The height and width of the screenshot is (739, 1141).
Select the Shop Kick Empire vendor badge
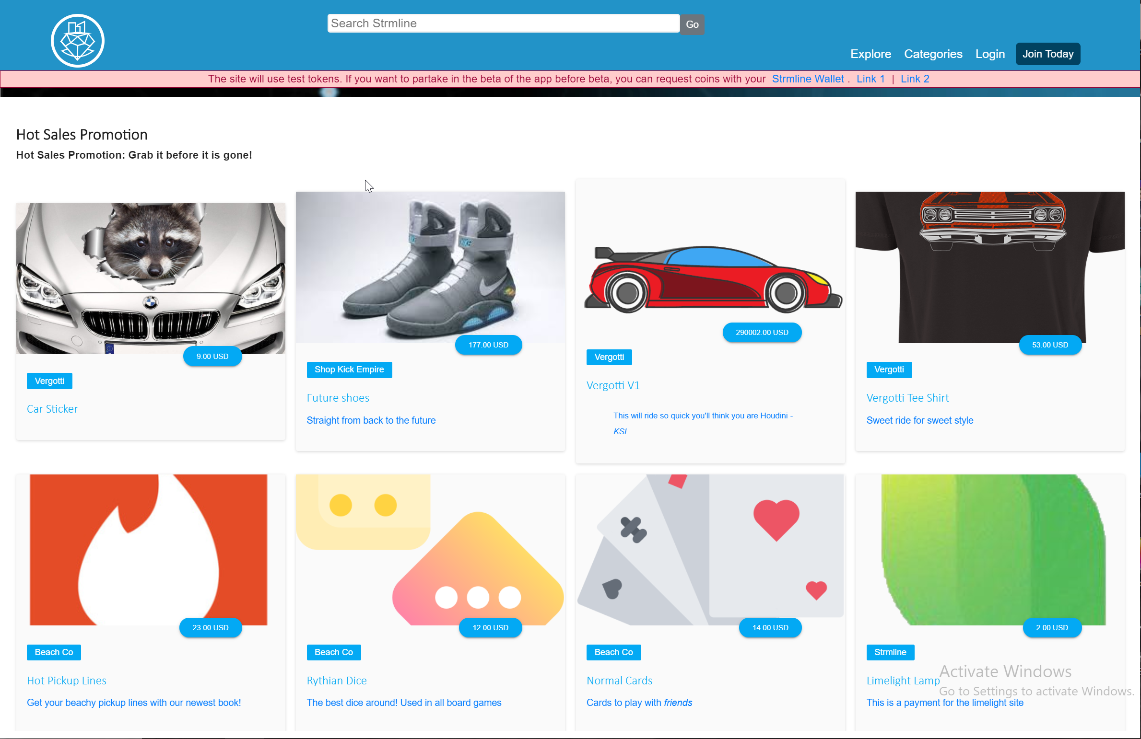click(349, 369)
